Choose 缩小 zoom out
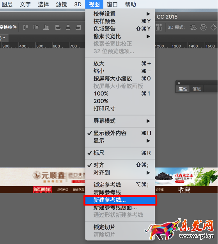The image size is (218, 244). 120,71
